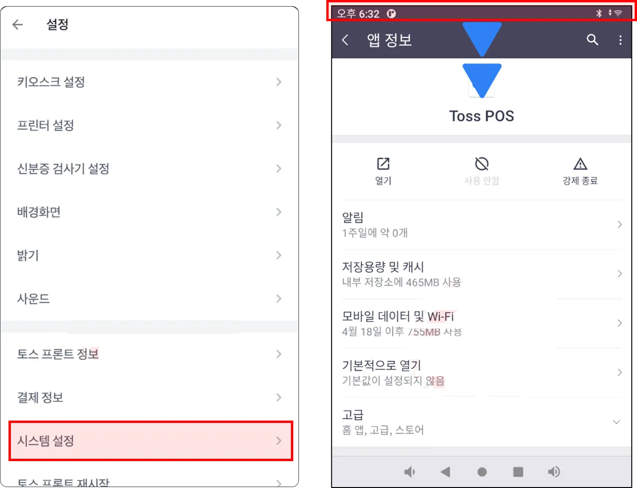
Task: Tap the 열기 open-app icon
Action: pyautogui.click(x=383, y=164)
